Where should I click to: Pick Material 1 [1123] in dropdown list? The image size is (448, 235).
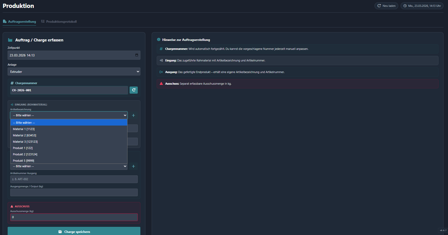24,129
